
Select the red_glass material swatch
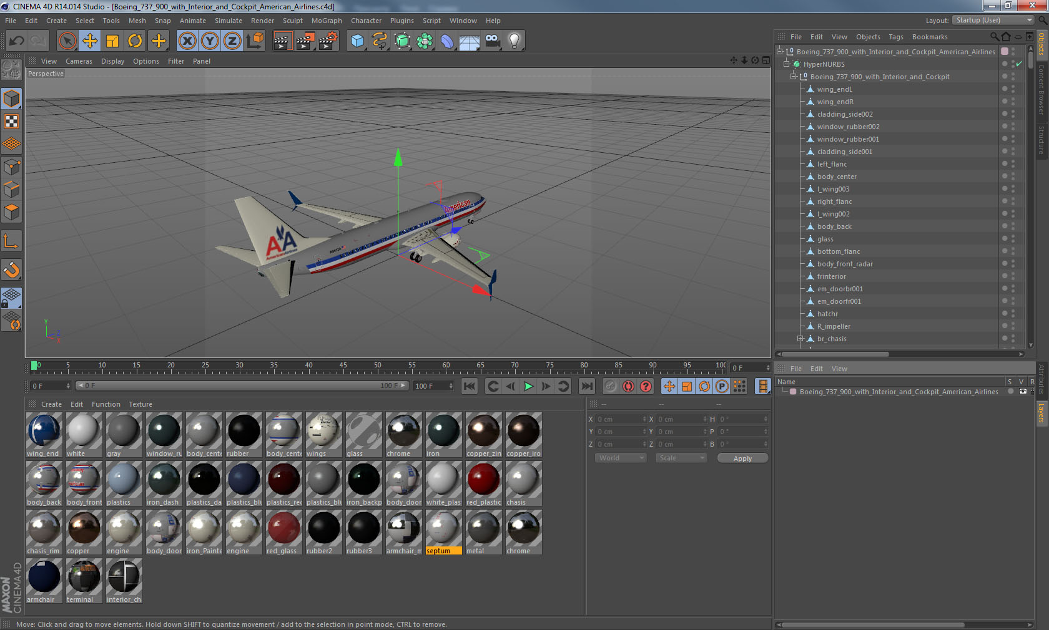pyautogui.click(x=283, y=532)
